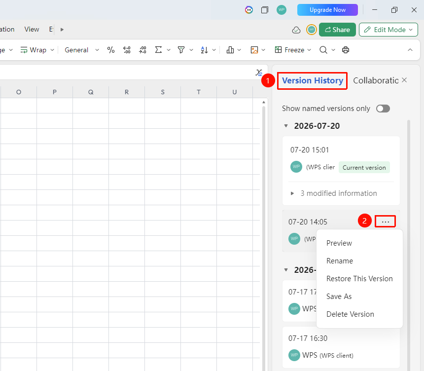Screen dimensions: 424x371
Task: Click the filter funnel icon
Action: pyautogui.click(x=181, y=50)
